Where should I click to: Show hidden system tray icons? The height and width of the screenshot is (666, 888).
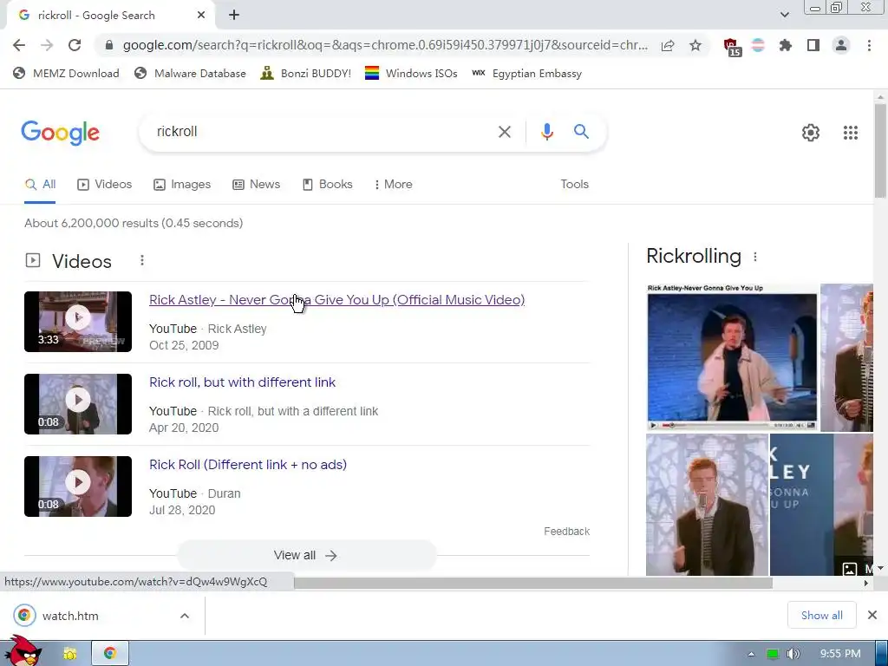(x=751, y=654)
